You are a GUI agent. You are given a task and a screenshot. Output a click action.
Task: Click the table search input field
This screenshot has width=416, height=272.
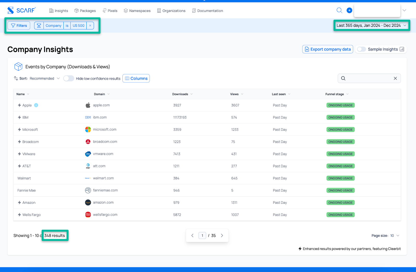tap(368, 78)
